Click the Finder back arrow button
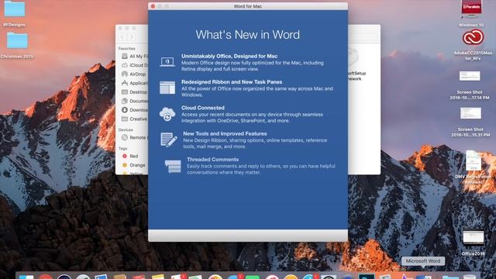Screen dimensions: 496x279 (122, 37)
